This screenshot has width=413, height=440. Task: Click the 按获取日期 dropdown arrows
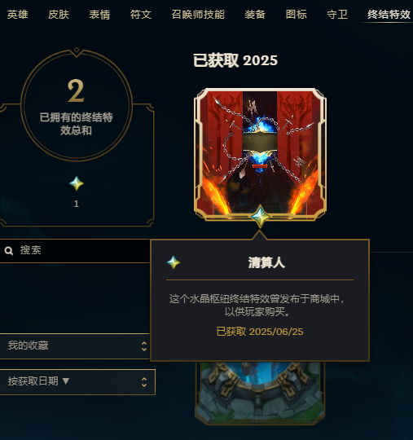click(144, 382)
